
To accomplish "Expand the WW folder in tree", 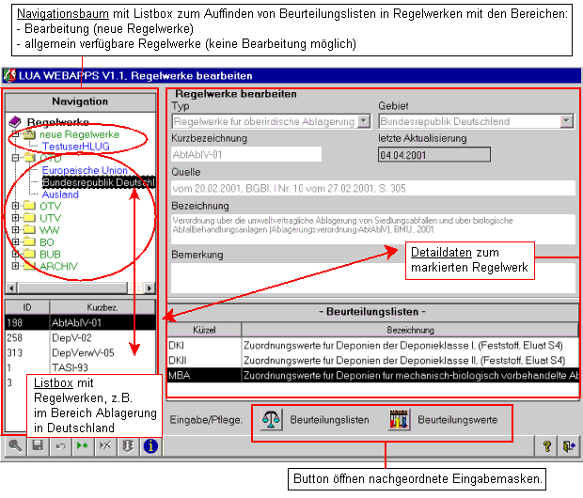I will [15, 230].
